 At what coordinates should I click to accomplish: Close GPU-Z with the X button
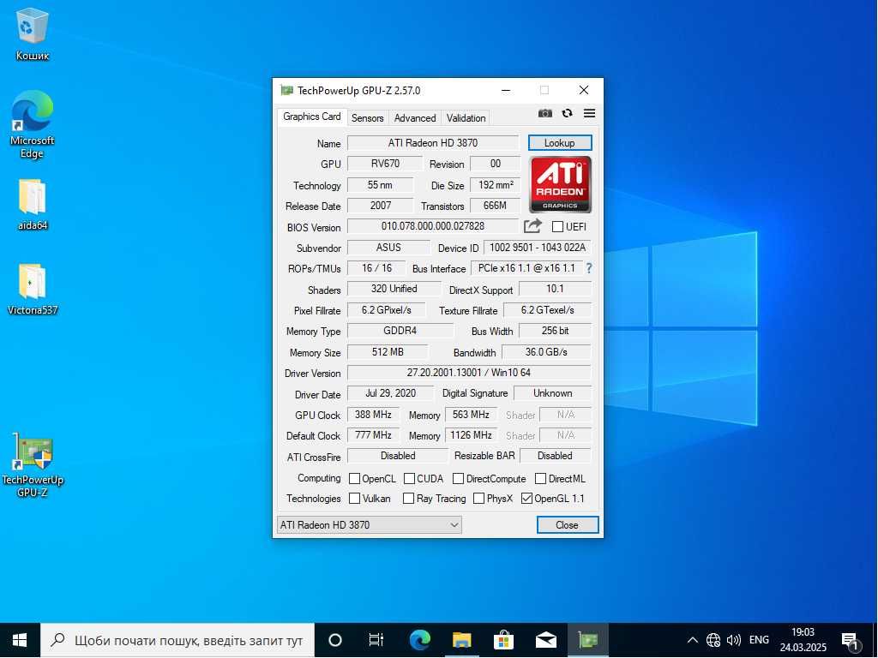pos(583,90)
